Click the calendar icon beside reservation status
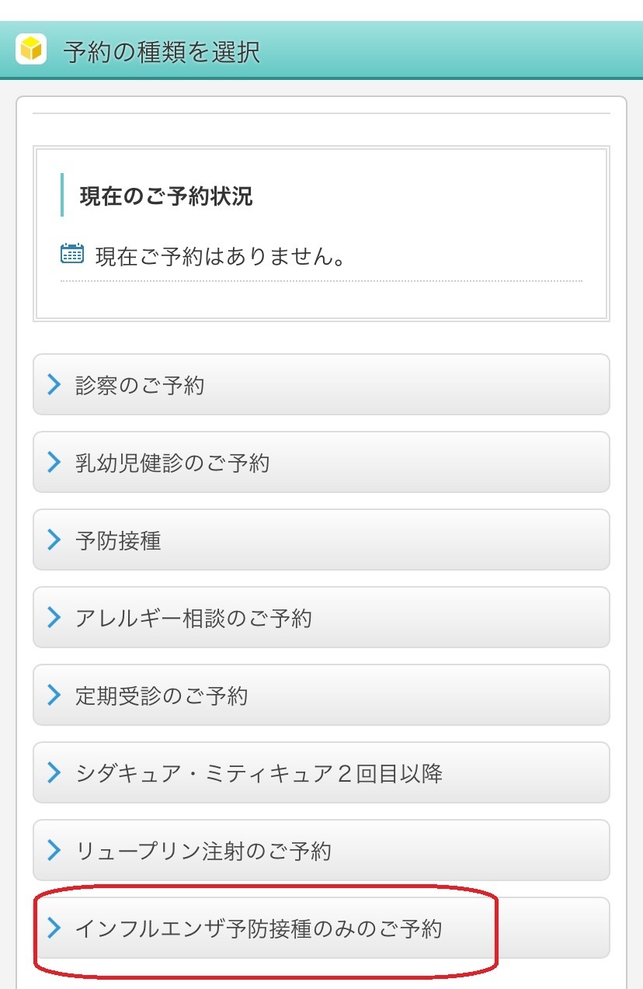643x989 pixels. 72,254
